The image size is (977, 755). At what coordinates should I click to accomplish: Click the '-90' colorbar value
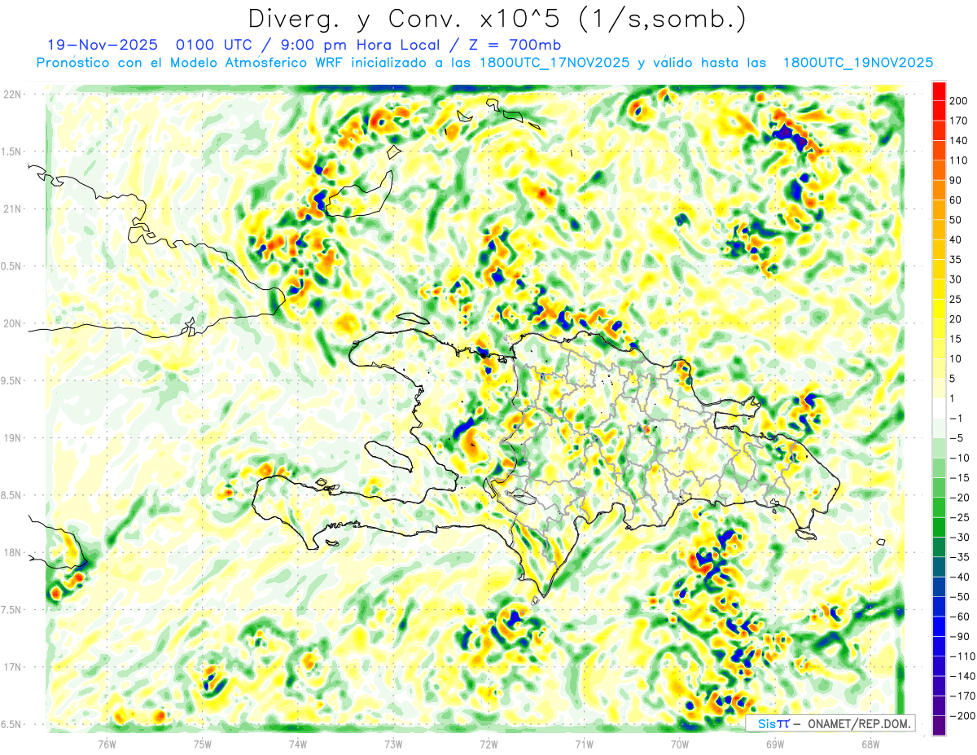[960, 636]
